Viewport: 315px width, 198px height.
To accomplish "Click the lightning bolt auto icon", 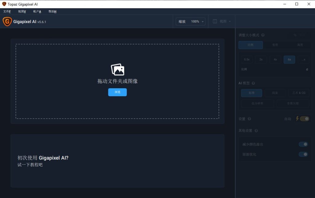I will [297, 119].
